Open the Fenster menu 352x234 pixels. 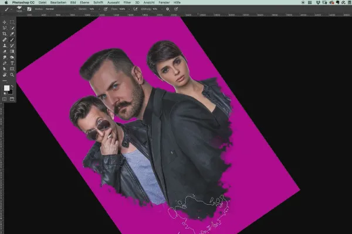(164, 2)
